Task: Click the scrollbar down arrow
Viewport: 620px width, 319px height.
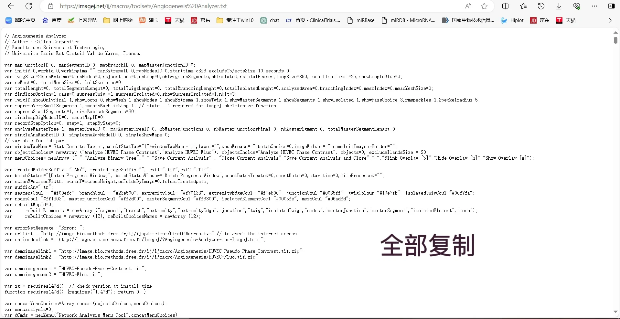Action: [x=615, y=312]
